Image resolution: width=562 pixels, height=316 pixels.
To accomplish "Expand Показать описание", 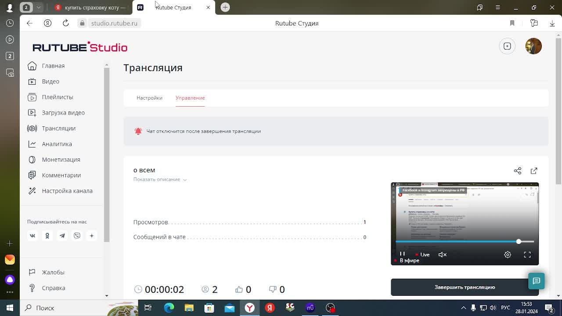I will tap(160, 180).
